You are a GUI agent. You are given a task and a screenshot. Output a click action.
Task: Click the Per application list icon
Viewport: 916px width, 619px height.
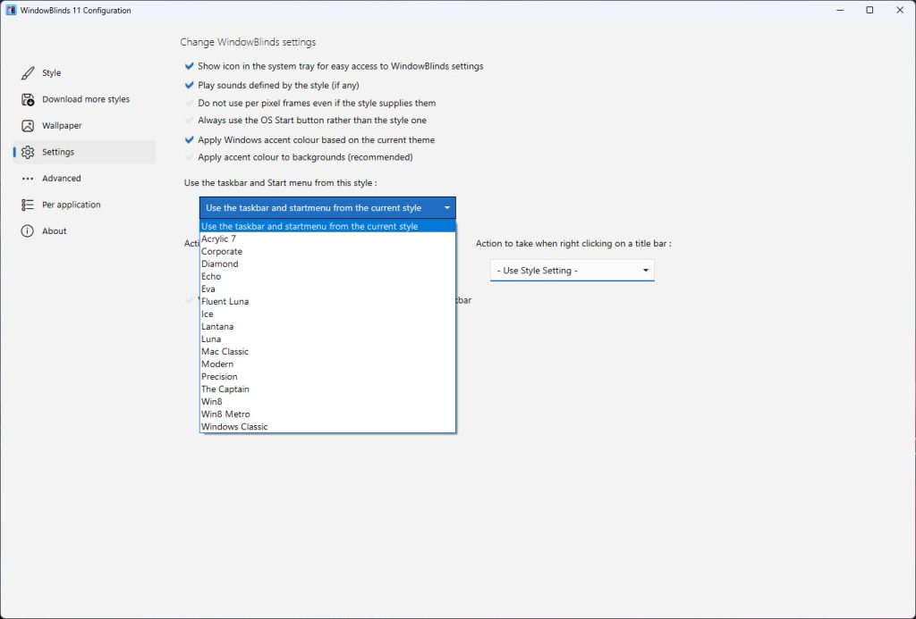[x=28, y=205]
